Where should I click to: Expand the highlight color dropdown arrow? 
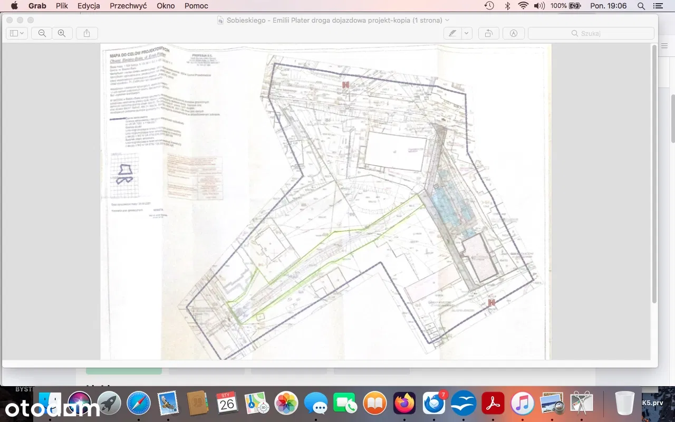click(467, 33)
